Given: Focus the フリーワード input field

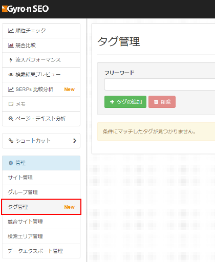Looking at the screenshot, I should tap(160, 84).
